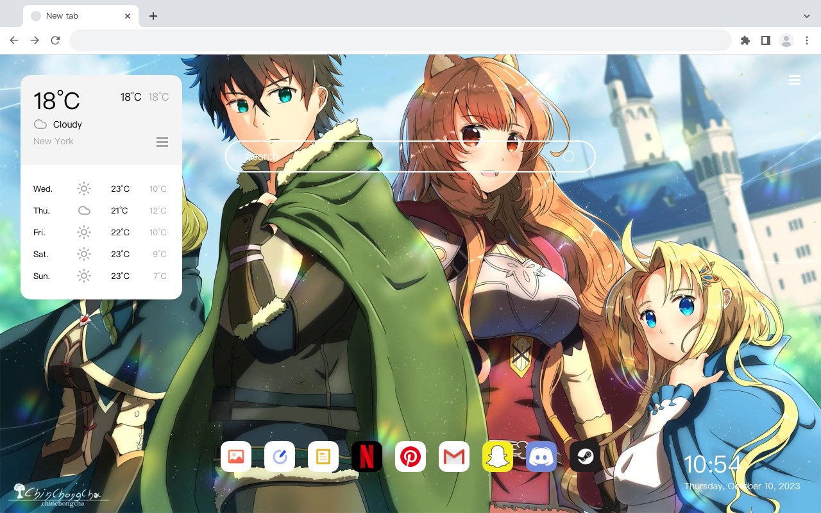Open the gallery image shortcut icon

236,457
